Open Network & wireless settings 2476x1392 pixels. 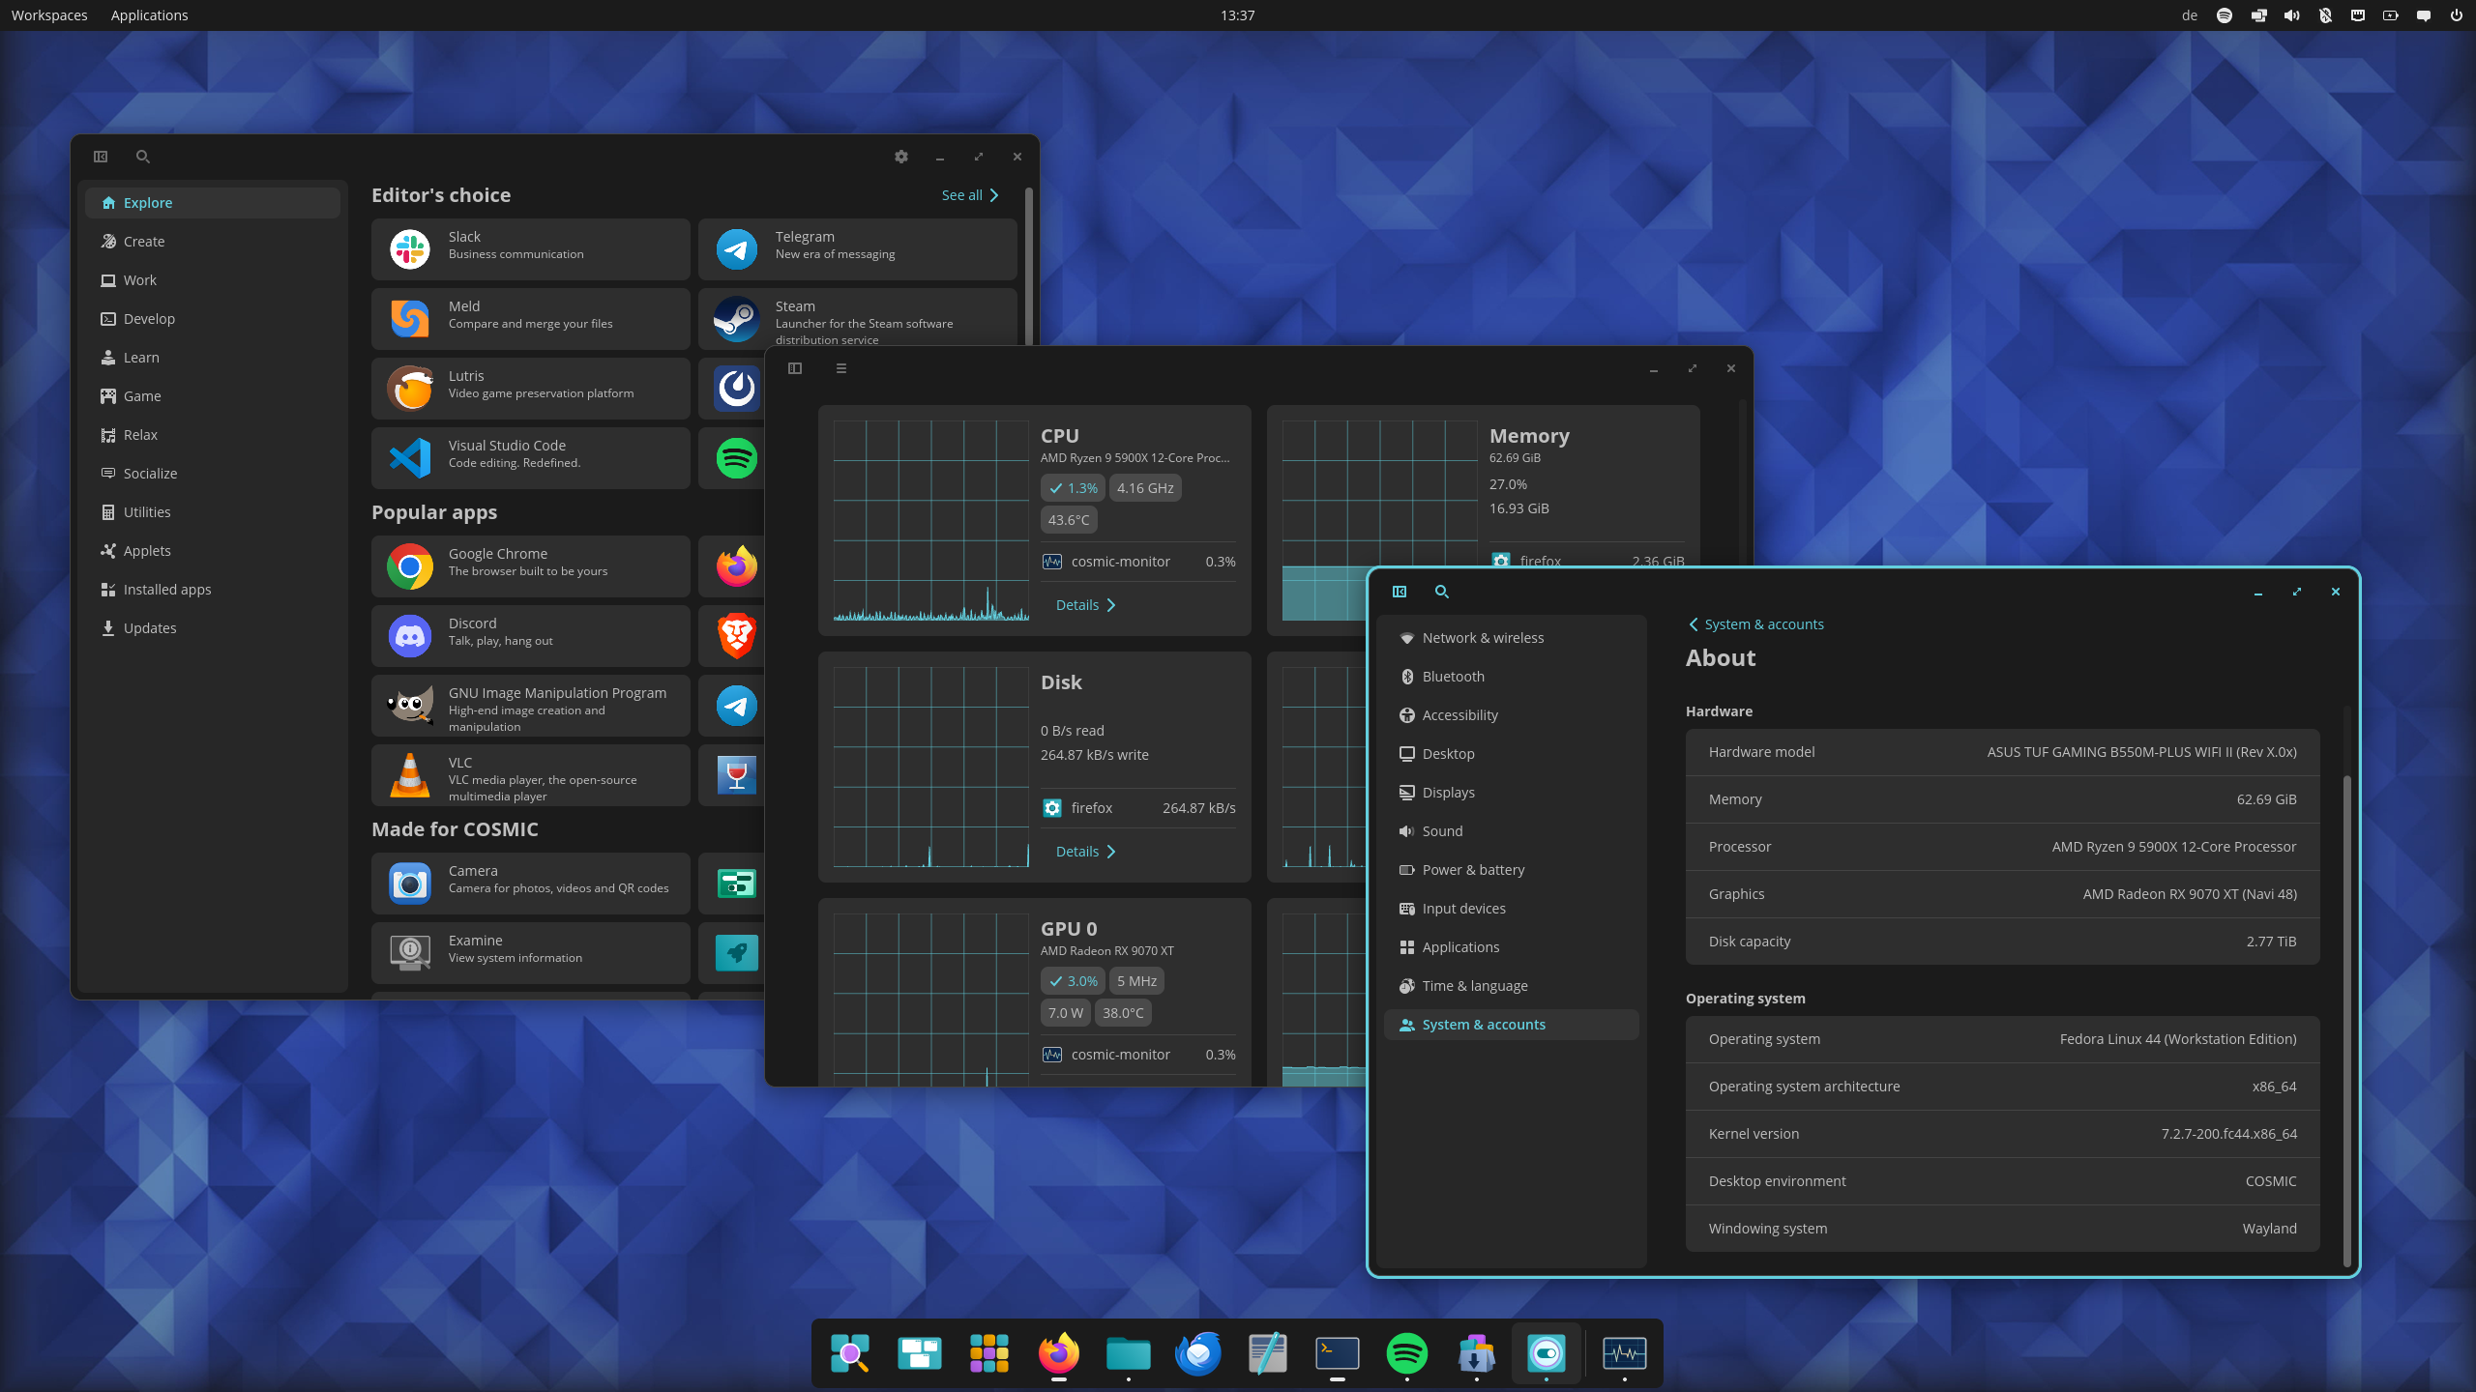click(x=1511, y=638)
